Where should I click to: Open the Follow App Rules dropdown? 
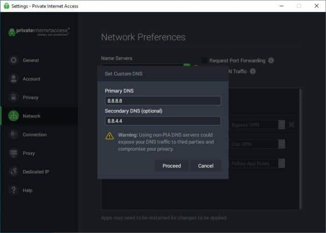[x=258, y=163]
